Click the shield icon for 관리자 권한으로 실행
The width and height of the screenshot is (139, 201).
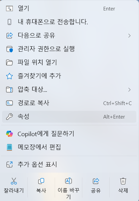pos(9,49)
